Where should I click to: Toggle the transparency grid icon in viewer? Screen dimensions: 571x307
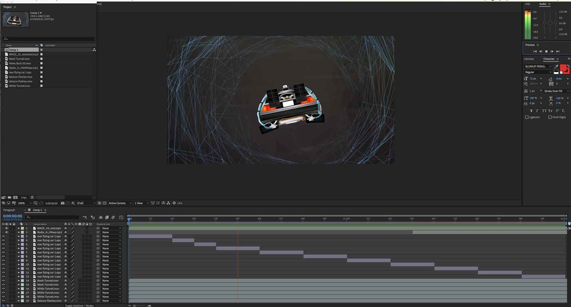click(x=105, y=203)
